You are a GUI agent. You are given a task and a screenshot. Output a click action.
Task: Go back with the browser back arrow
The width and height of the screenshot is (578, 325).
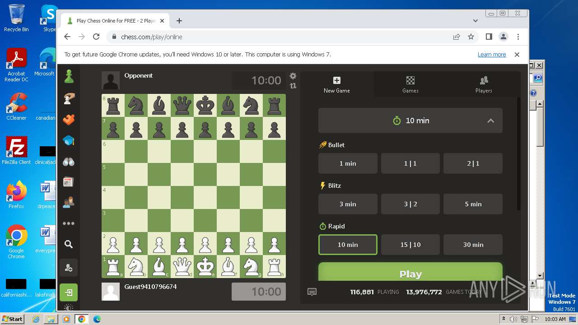(x=67, y=37)
